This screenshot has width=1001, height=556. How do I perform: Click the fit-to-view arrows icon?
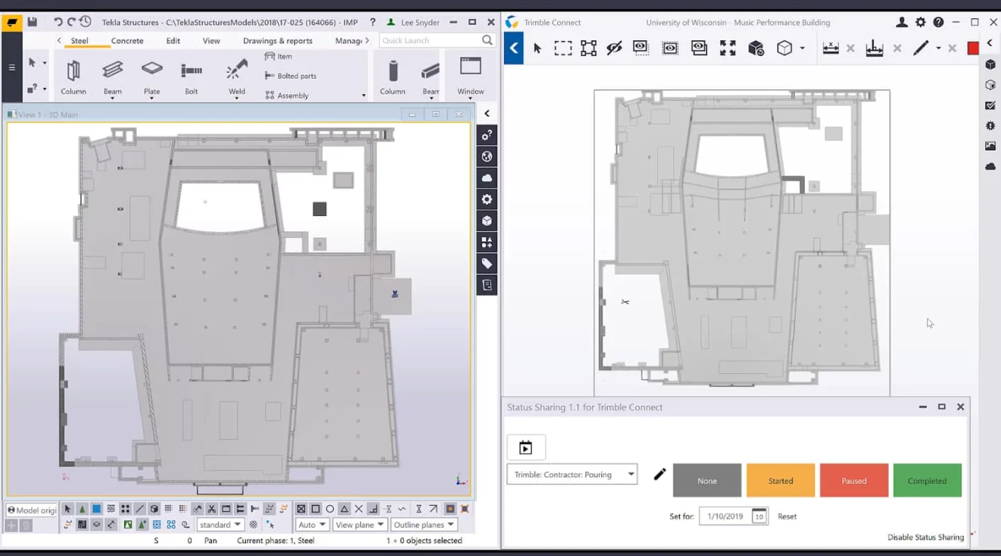pyautogui.click(x=727, y=48)
